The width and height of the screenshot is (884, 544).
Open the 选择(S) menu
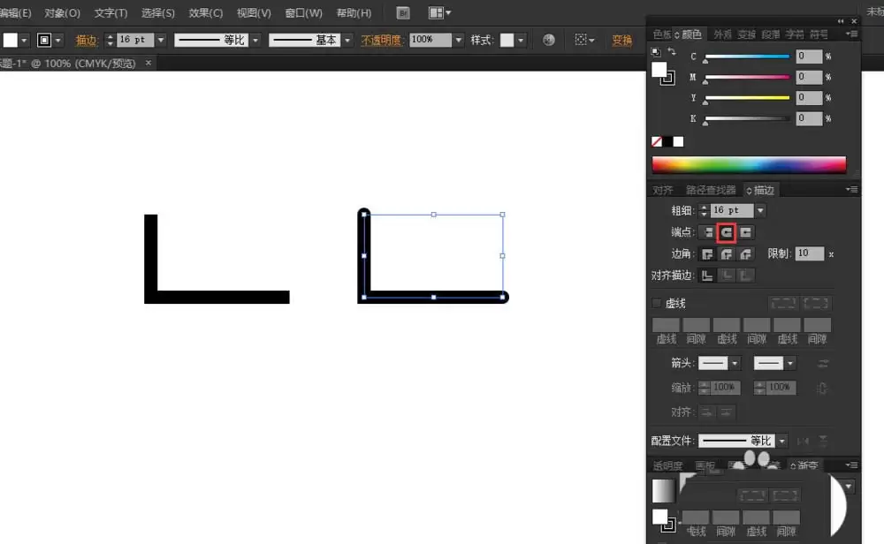tap(158, 13)
